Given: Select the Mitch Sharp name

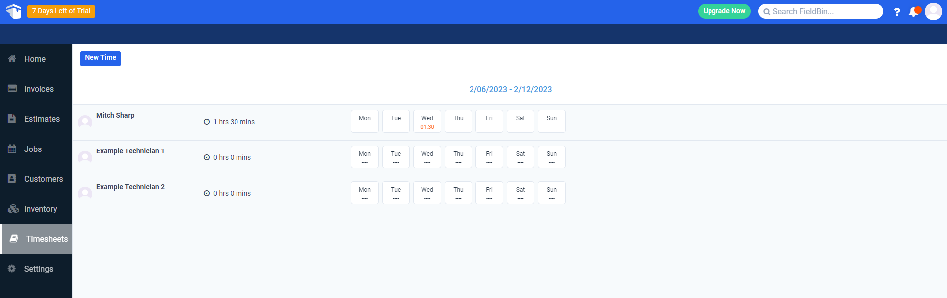Looking at the screenshot, I should pyautogui.click(x=115, y=115).
